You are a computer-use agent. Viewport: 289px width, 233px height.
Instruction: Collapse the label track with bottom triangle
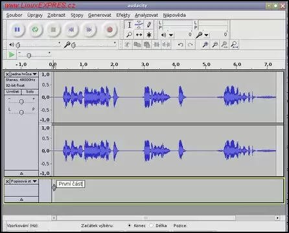pos(21,199)
